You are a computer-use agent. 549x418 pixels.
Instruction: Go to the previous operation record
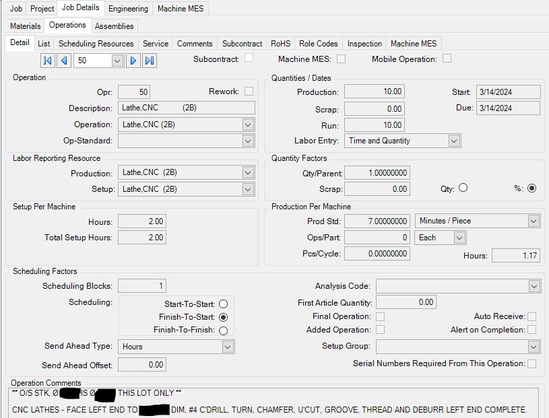[64, 61]
